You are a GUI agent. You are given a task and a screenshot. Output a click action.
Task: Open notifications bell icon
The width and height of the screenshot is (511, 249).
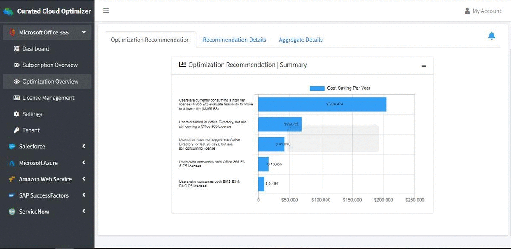click(491, 36)
